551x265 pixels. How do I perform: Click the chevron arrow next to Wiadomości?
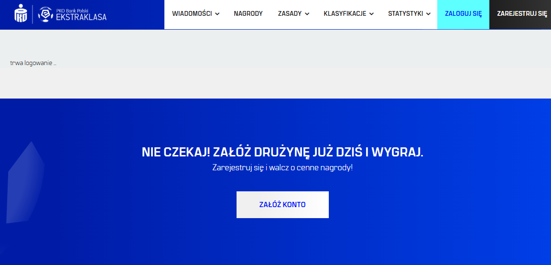click(x=217, y=14)
